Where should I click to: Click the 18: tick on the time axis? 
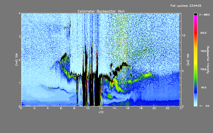(x=141, y=108)
